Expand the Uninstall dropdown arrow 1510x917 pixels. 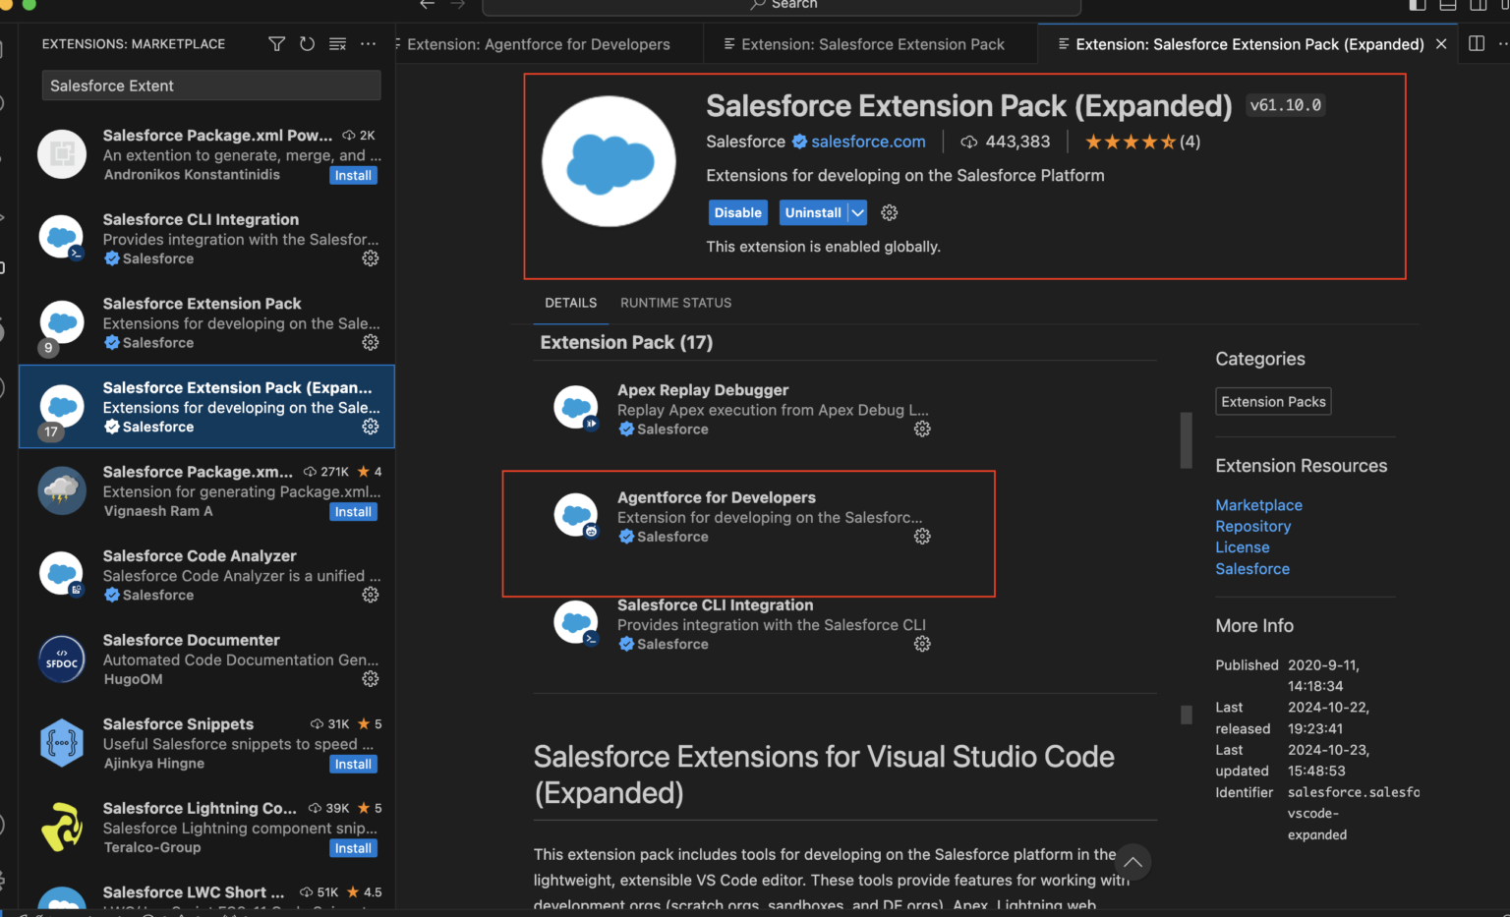pos(857,213)
